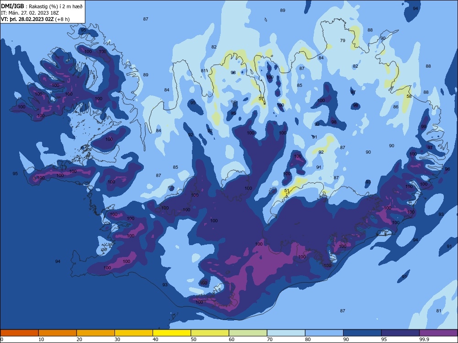Click the 20–30 amber legend swatch
The width and height of the screenshot is (458, 343).
[x=96, y=333]
